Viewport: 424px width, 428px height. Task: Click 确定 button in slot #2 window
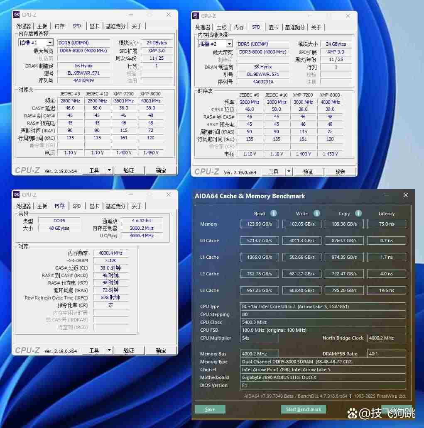(340, 172)
